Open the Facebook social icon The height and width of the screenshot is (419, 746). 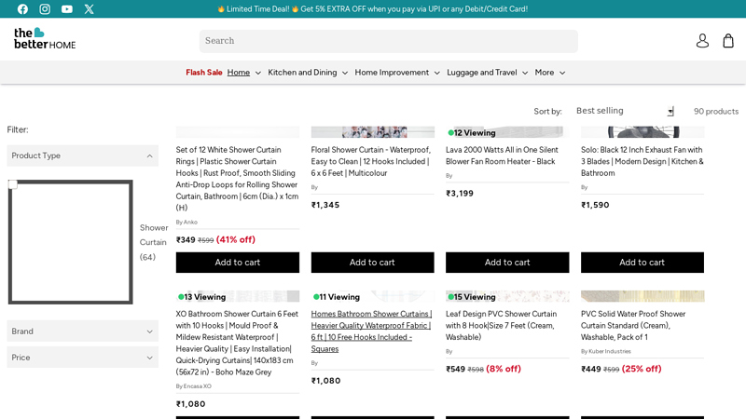click(x=22, y=9)
